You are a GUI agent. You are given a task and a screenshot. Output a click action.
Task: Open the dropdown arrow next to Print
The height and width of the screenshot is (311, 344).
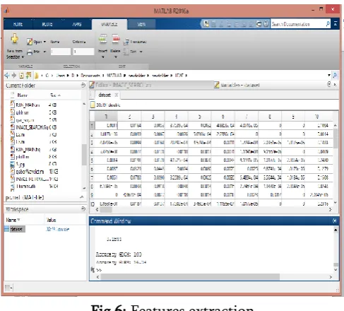click(x=45, y=52)
